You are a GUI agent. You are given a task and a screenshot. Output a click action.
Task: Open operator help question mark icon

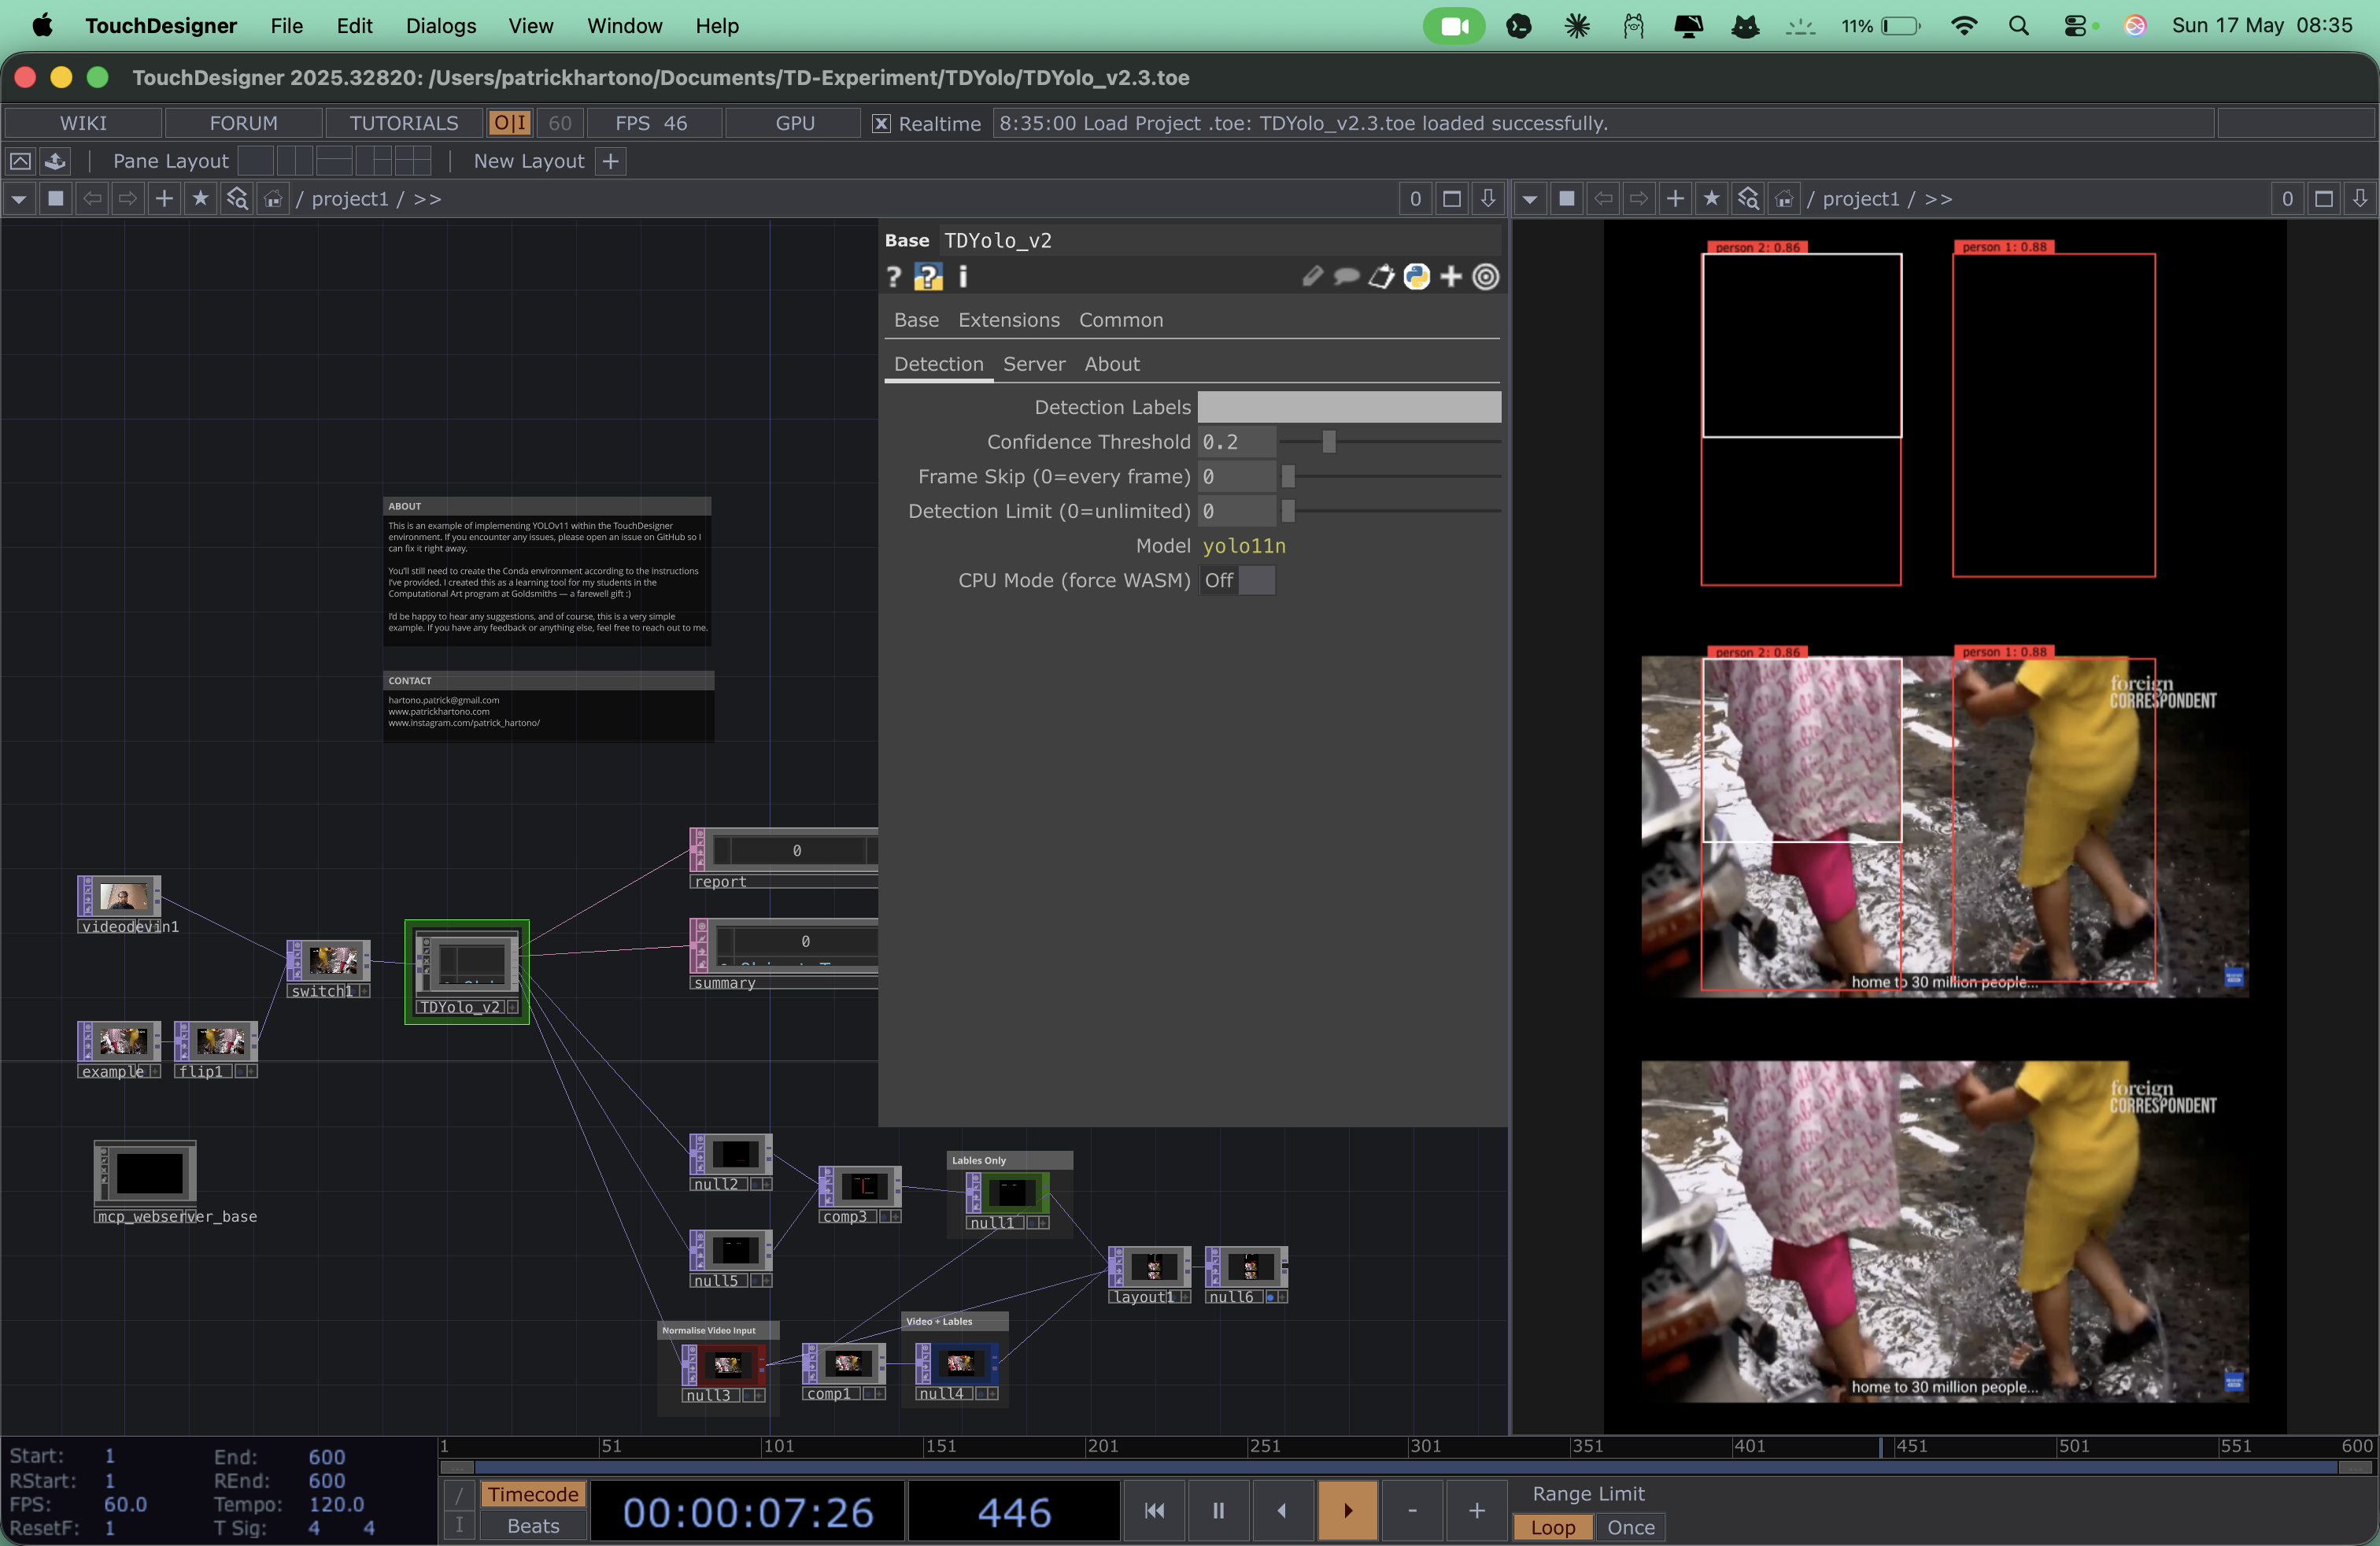[x=894, y=277]
